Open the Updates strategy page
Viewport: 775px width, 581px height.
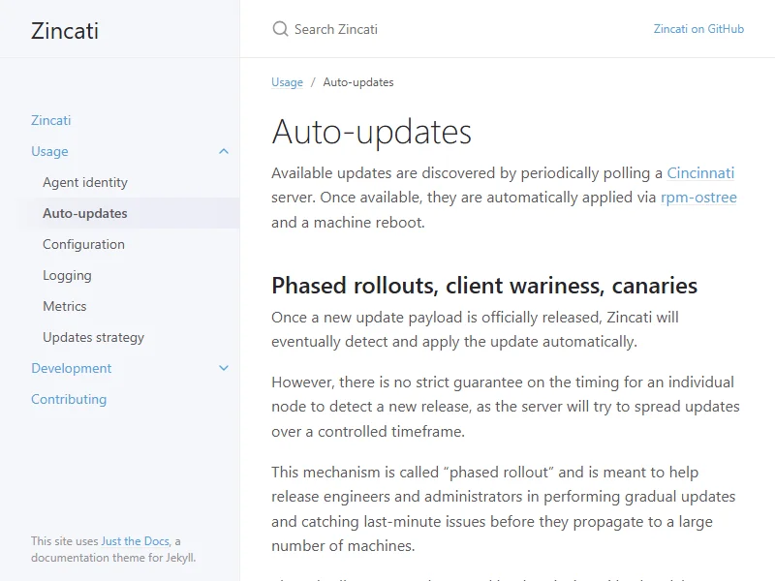pyautogui.click(x=93, y=337)
